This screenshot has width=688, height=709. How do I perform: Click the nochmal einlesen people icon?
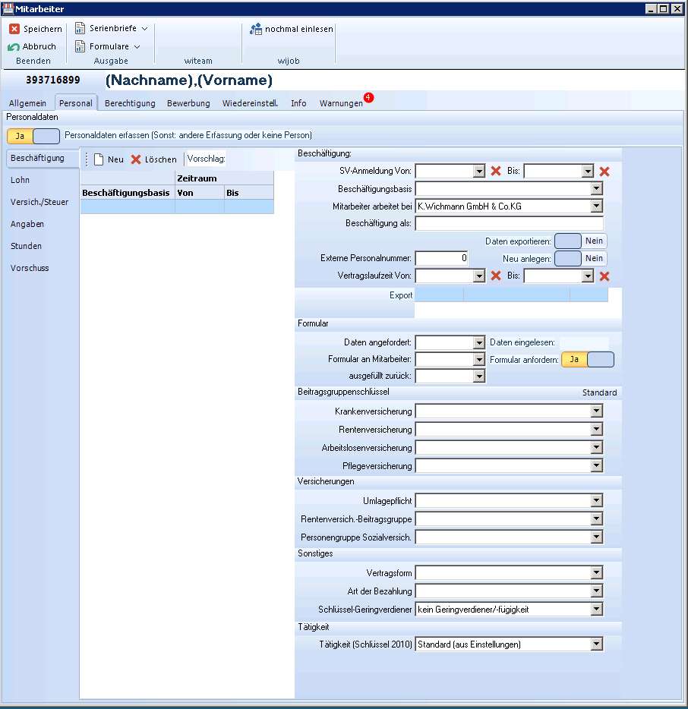click(x=256, y=29)
